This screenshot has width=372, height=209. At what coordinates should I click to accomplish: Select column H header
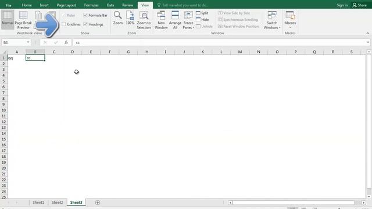click(x=147, y=52)
